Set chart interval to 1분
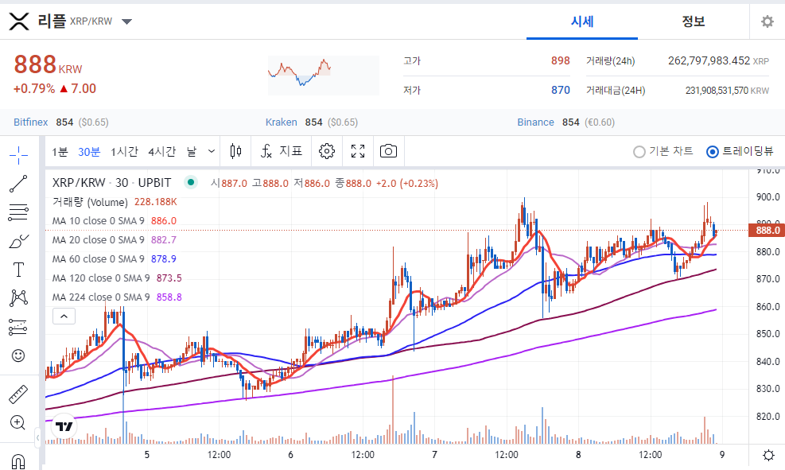The image size is (785, 470). click(60, 152)
